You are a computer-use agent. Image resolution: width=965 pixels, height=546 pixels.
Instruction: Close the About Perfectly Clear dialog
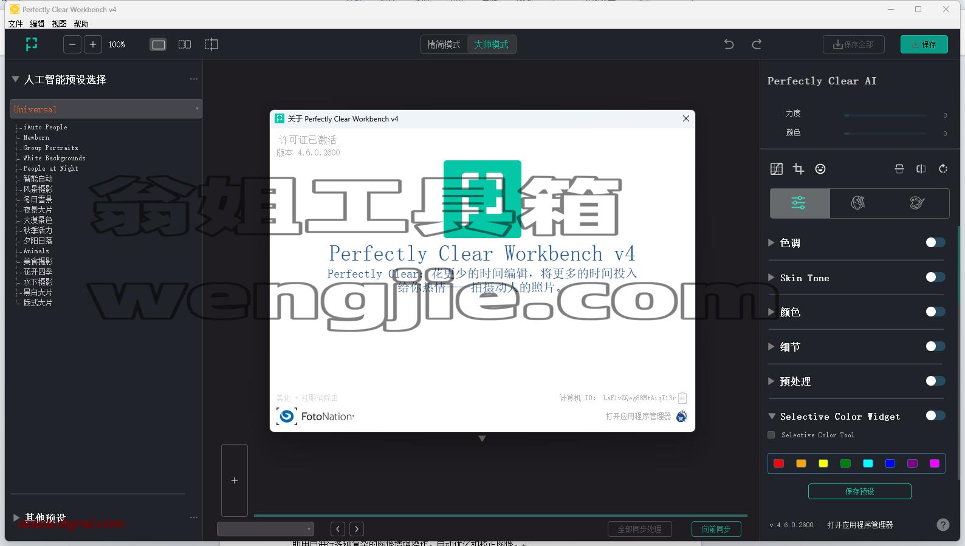685,118
